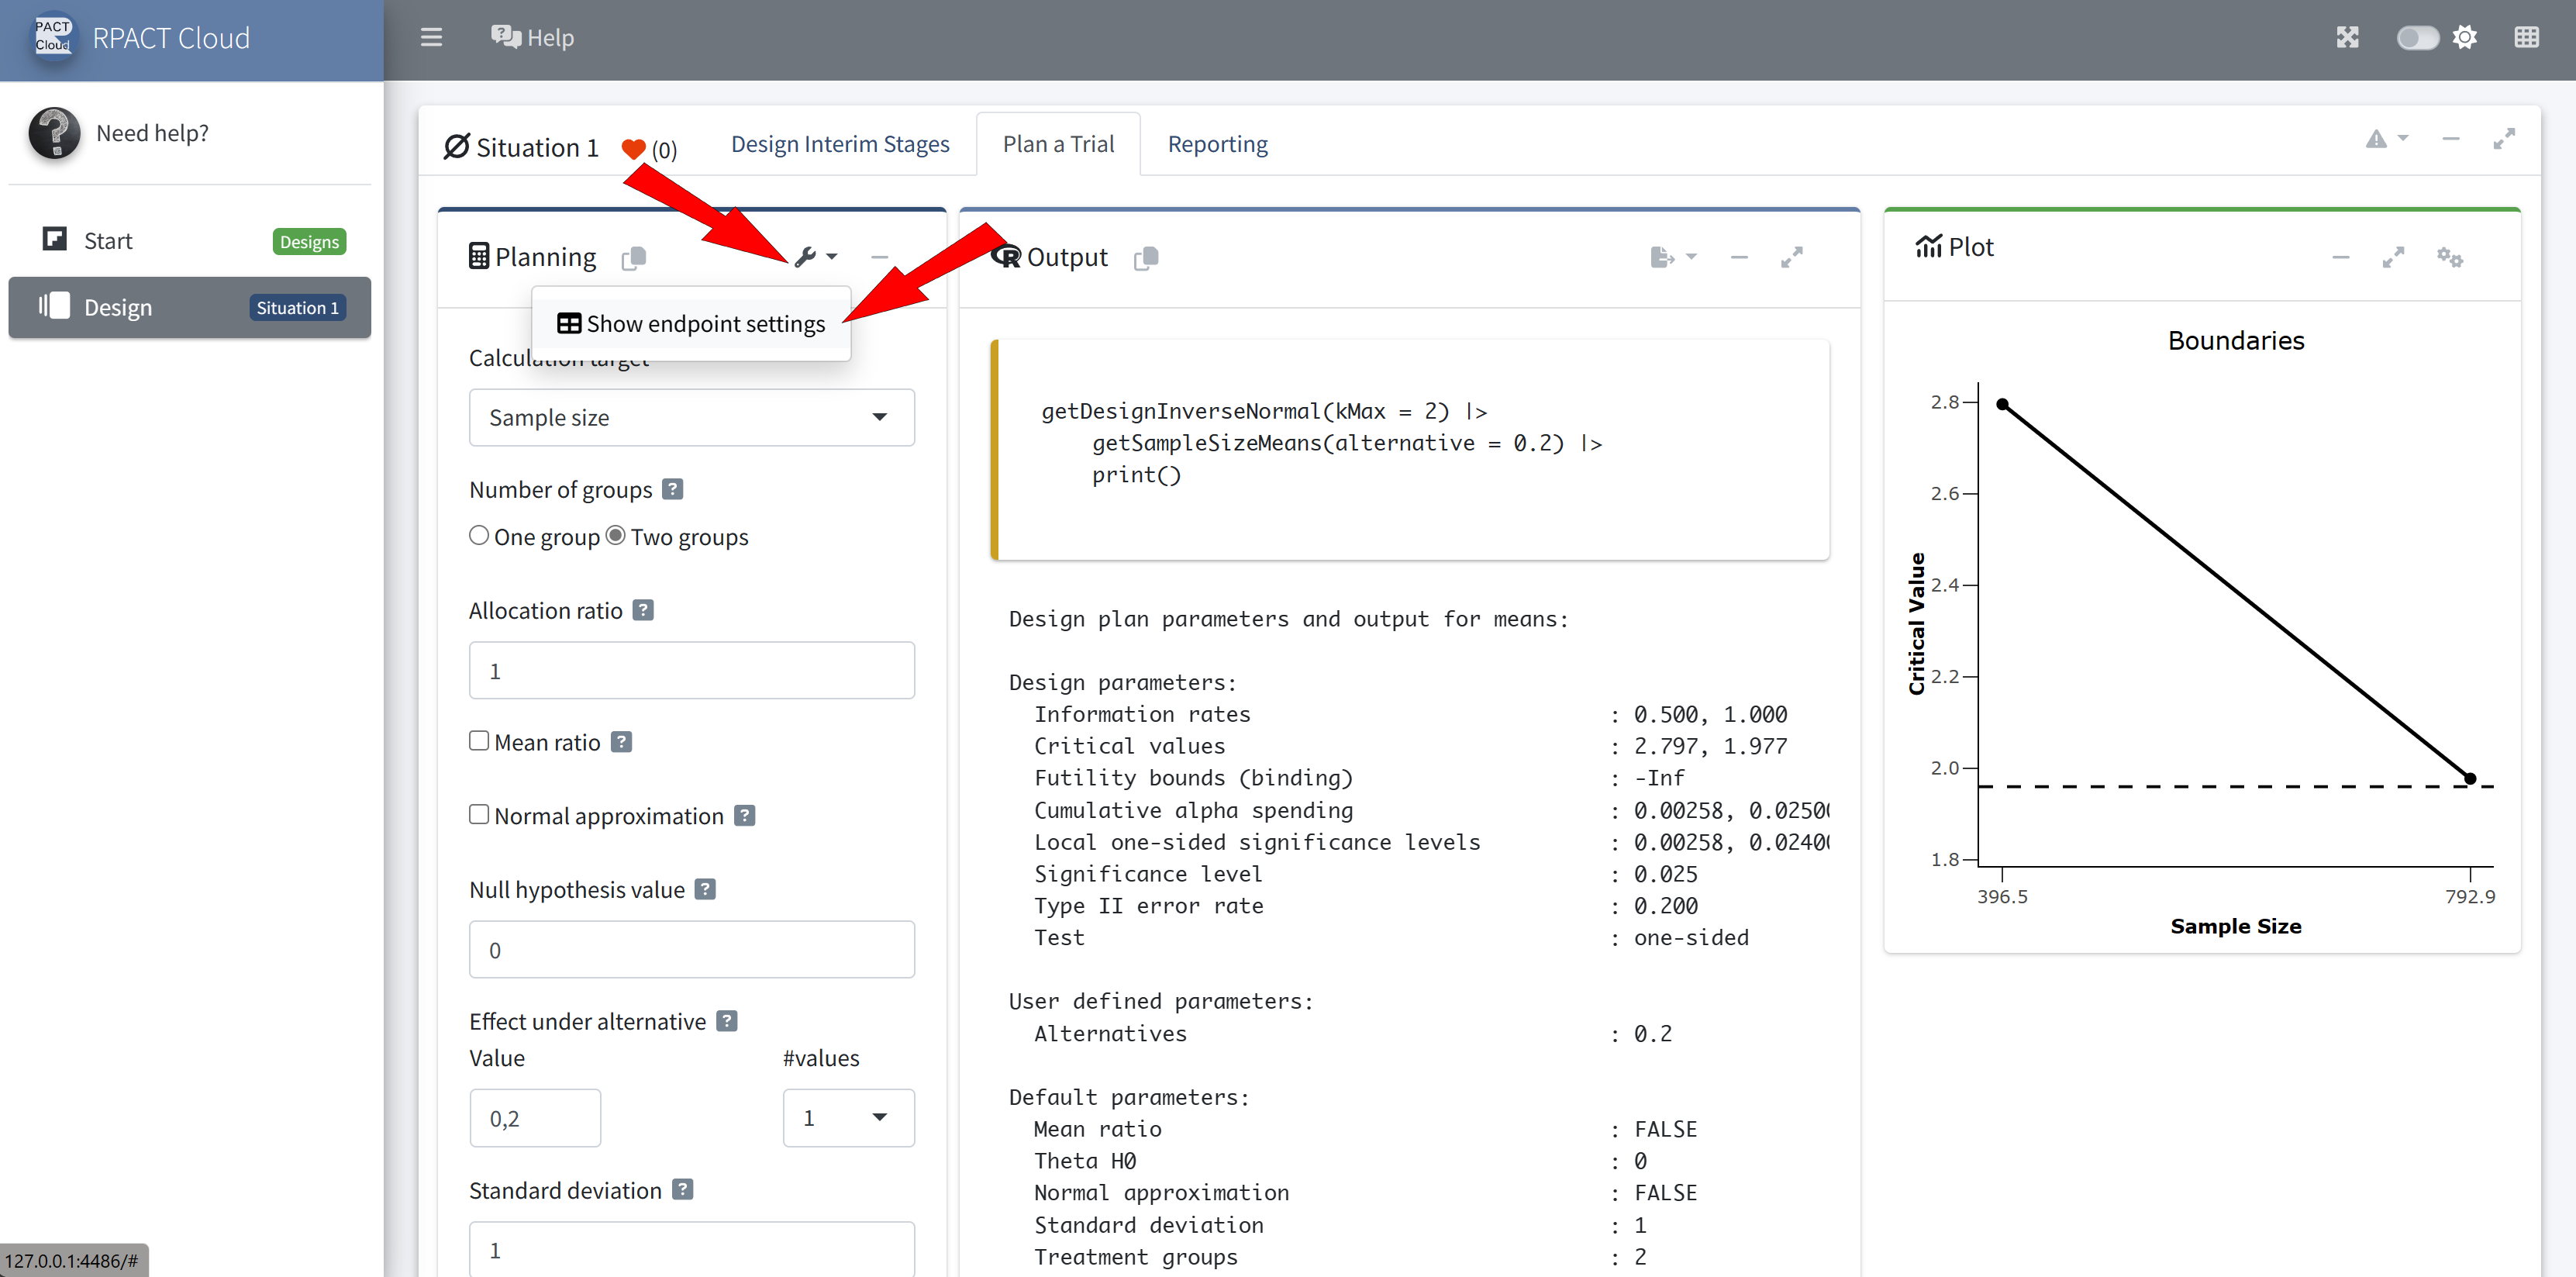Click the Output panel copy icon
The image size is (2576, 1277).
coord(1146,258)
